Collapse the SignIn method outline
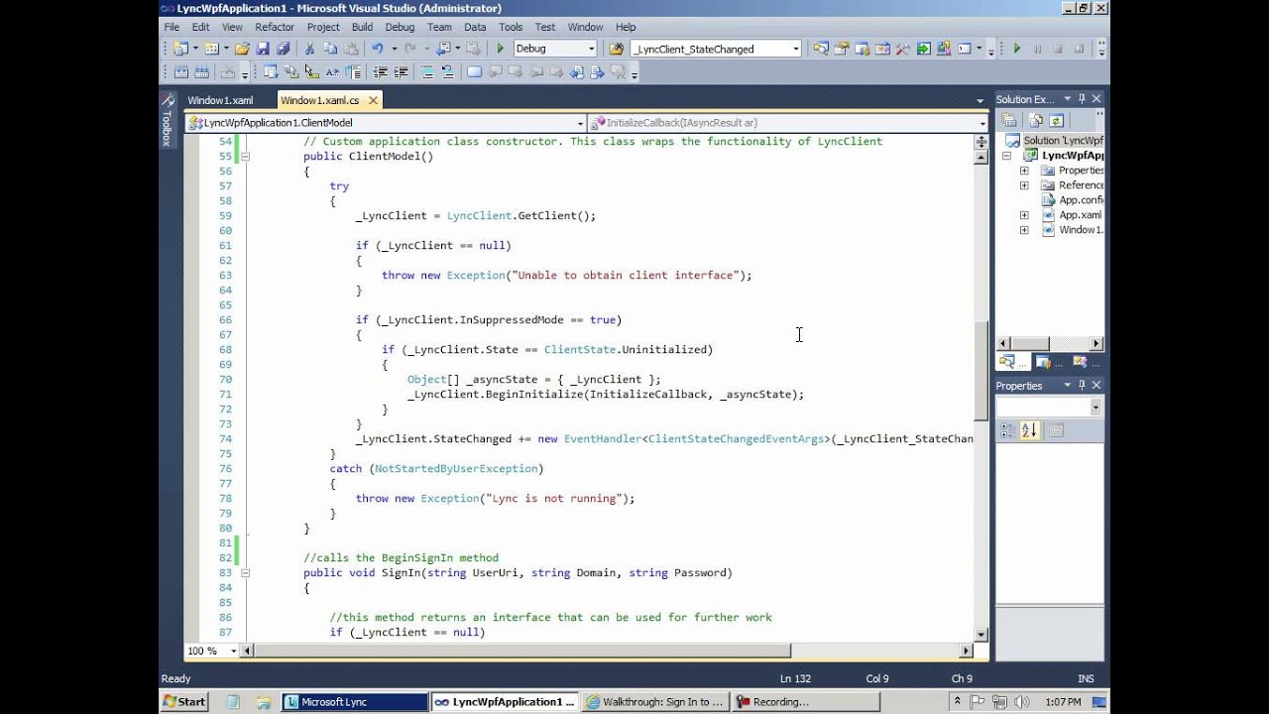This screenshot has width=1269, height=714. click(x=246, y=573)
